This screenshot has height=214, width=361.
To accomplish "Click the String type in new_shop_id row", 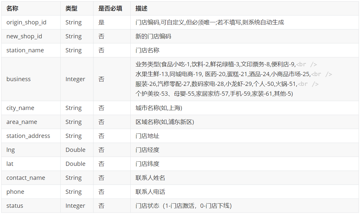I will pos(74,36).
